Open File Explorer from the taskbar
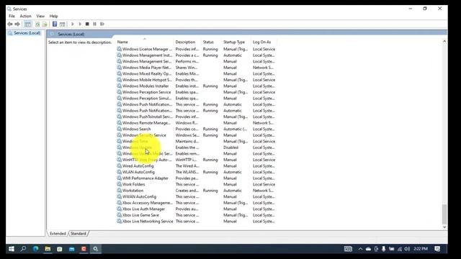The height and width of the screenshot is (259, 461). coord(48,249)
